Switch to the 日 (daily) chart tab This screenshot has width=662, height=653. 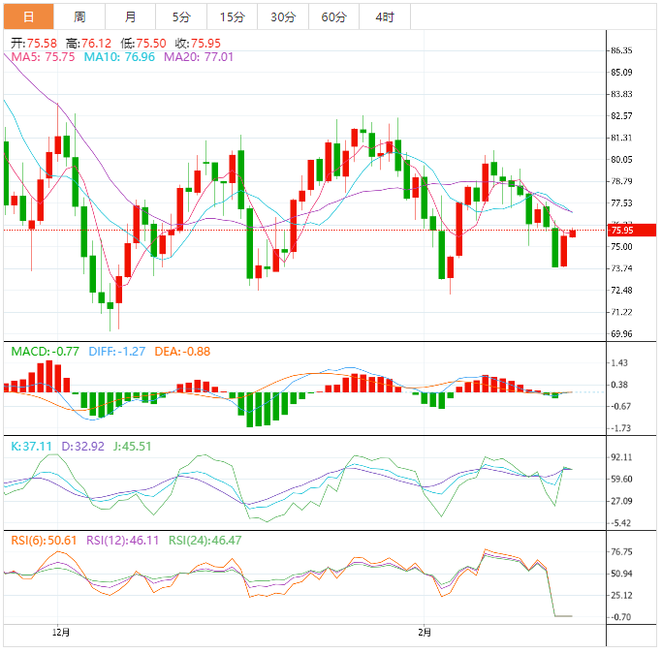[28, 16]
